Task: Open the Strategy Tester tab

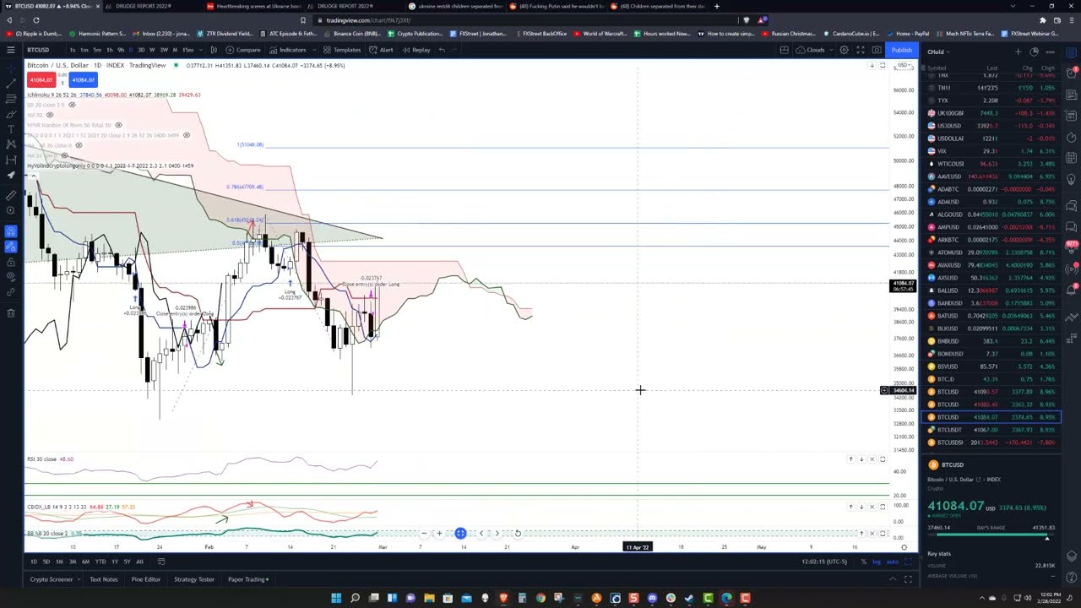Action: pyautogui.click(x=194, y=579)
